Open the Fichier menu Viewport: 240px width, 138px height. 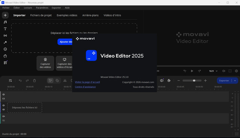point(6,7)
